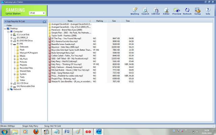Expand the System folder node
The image size is (216, 135).
[15, 74]
